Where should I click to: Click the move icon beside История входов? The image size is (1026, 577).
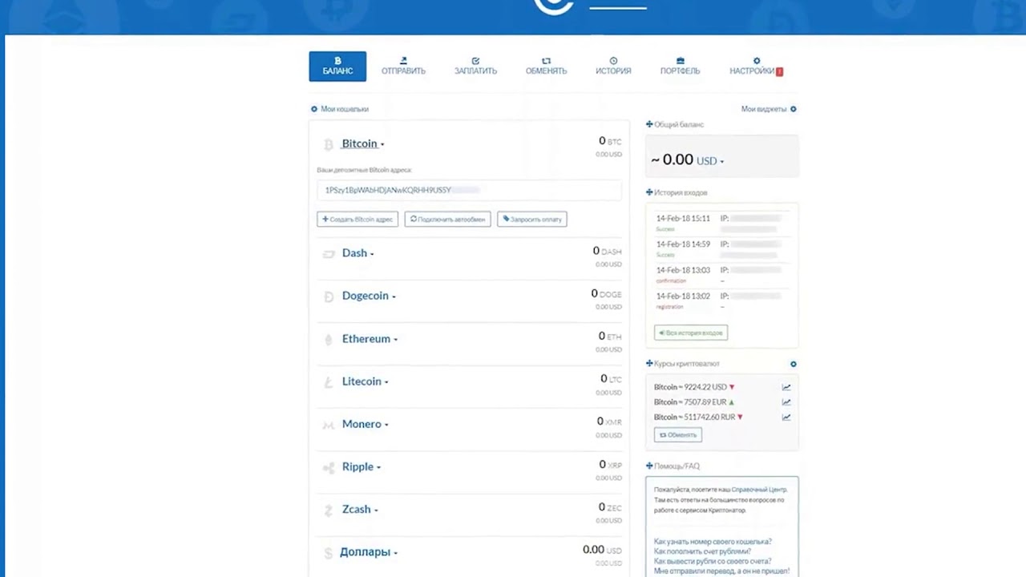tap(649, 193)
